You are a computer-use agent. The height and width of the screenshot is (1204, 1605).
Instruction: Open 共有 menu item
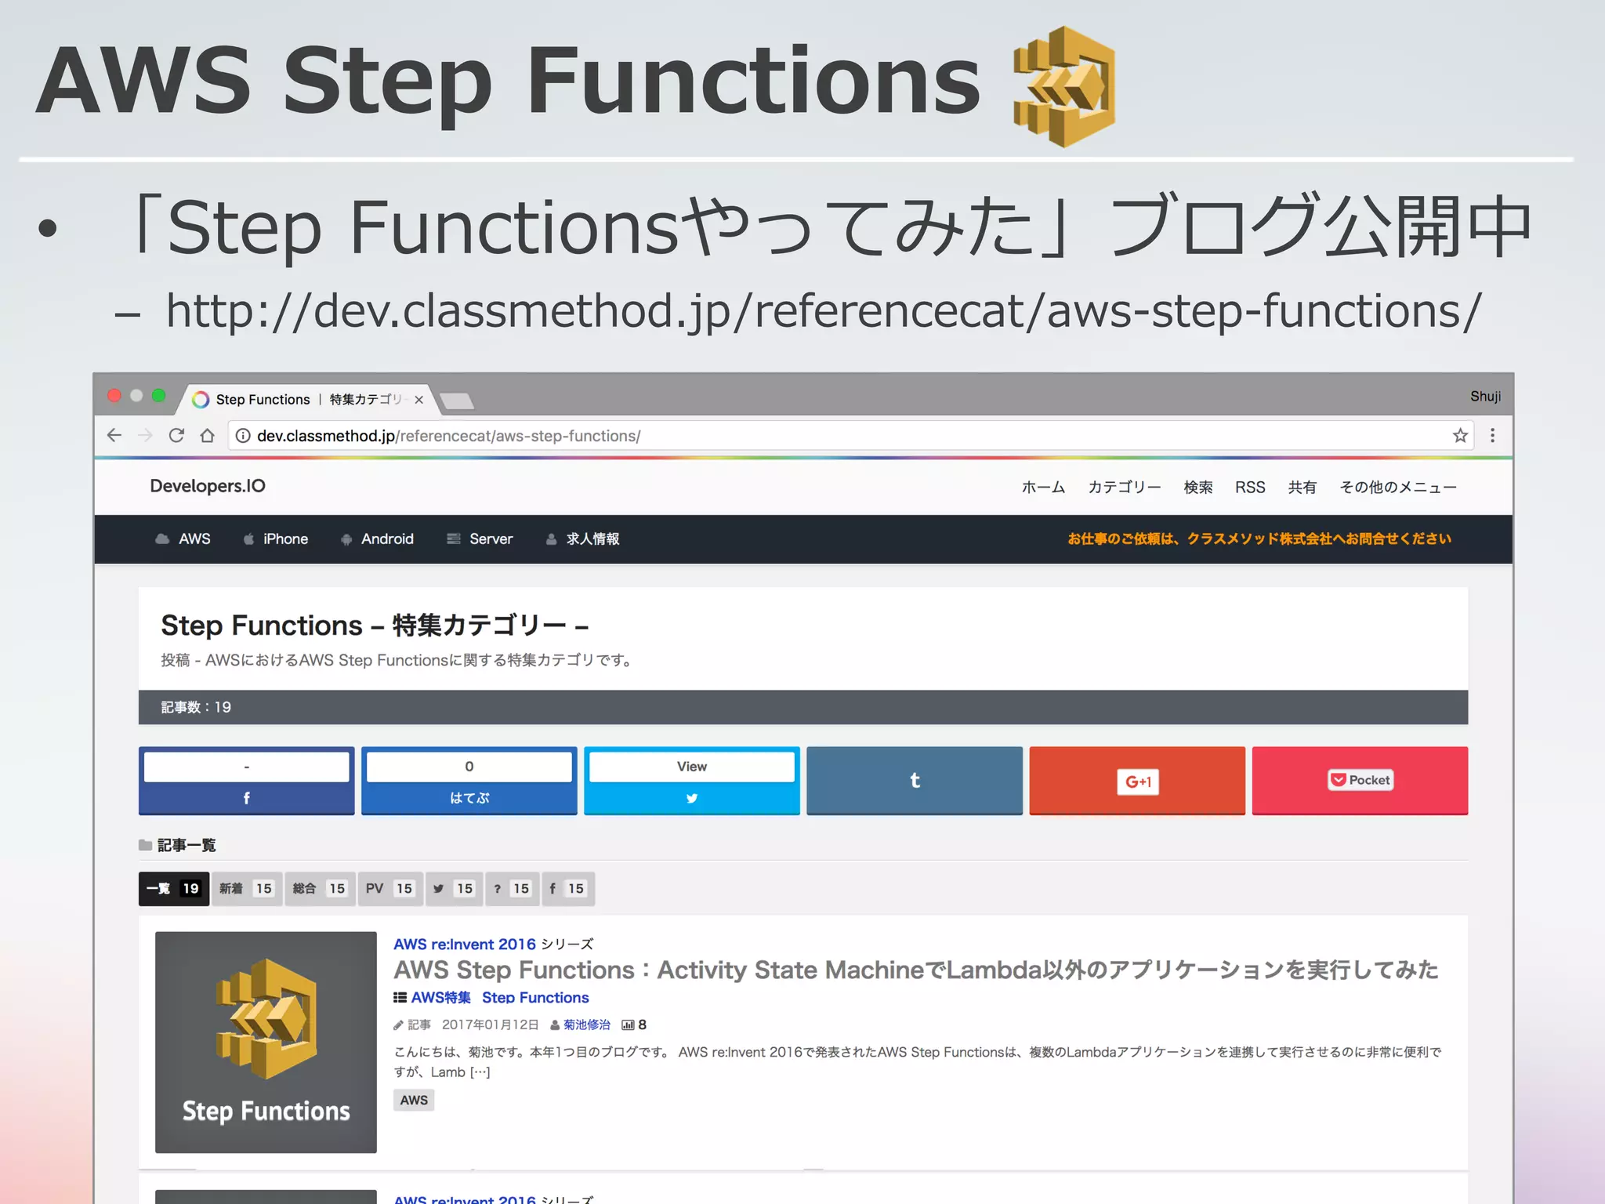point(1302,488)
